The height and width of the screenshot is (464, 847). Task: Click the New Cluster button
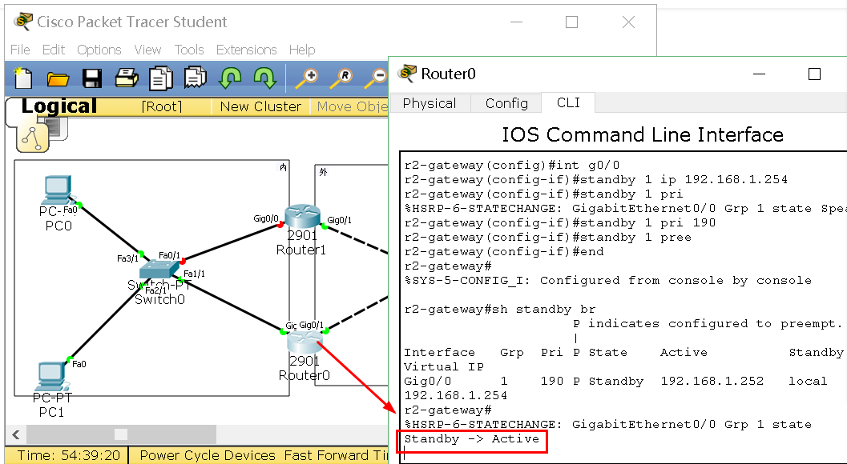tap(260, 106)
